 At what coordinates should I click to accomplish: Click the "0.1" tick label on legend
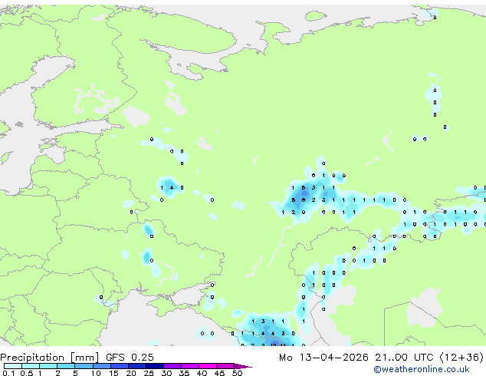[8, 374]
